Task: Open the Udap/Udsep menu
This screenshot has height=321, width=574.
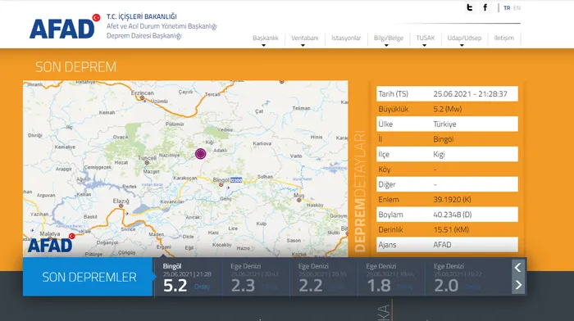Action: [464, 38]
